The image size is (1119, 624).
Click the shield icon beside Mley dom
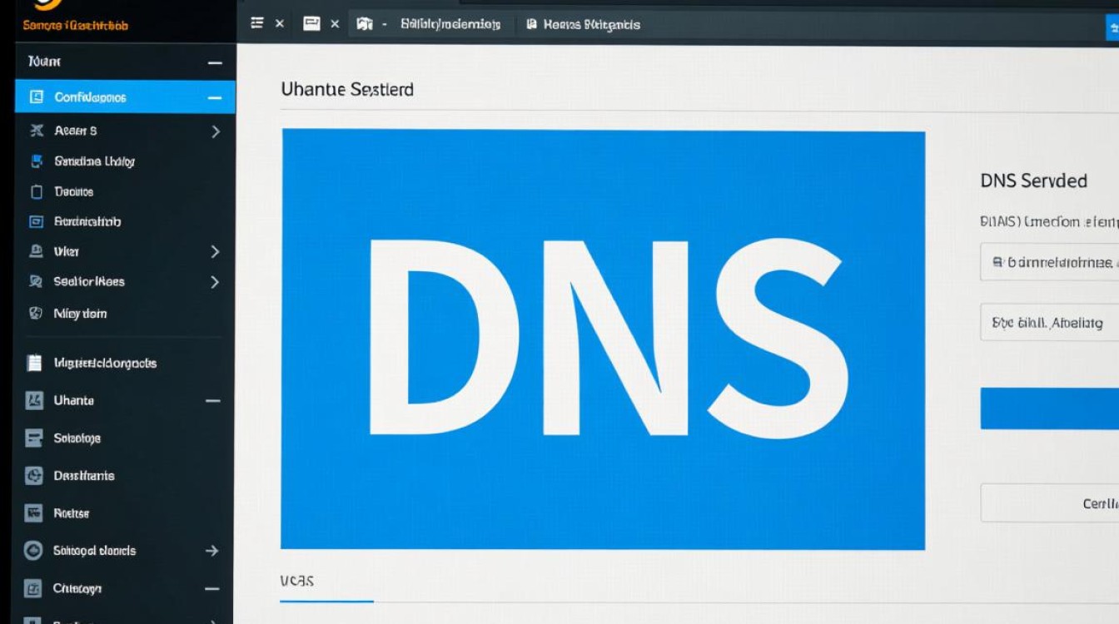36,314
